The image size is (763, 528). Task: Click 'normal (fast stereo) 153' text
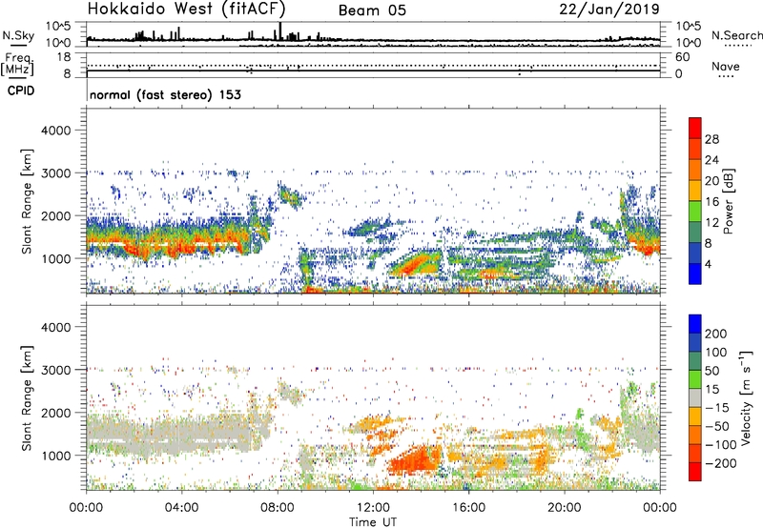point(165,94)
